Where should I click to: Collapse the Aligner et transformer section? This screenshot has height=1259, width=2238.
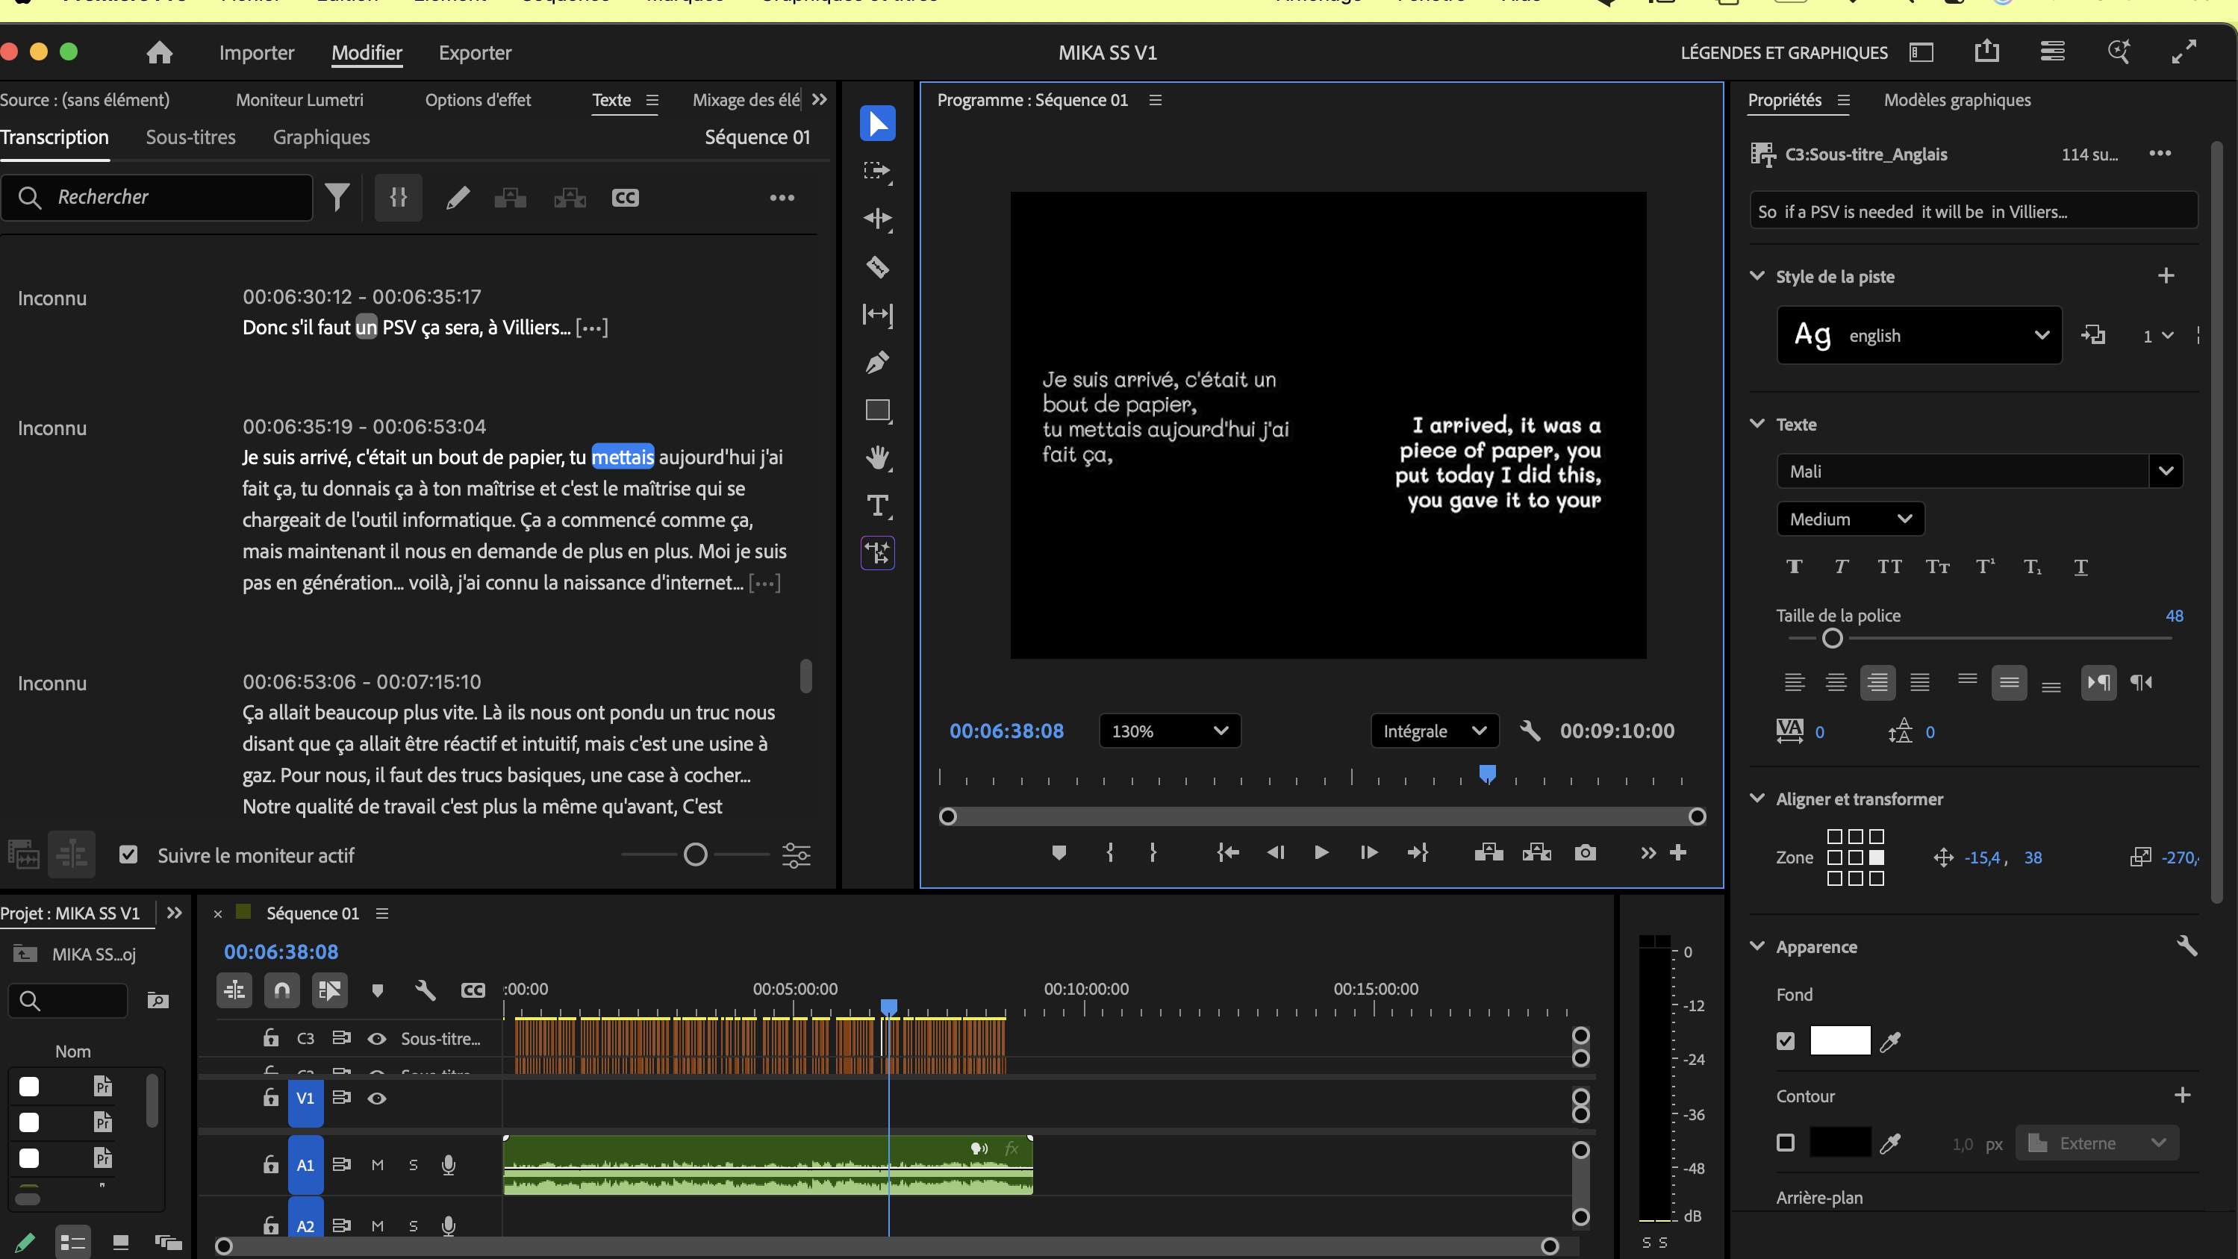[1757, 799]
